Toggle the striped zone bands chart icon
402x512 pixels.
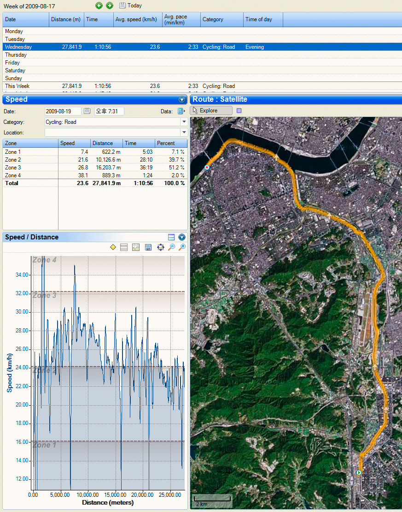(x=124, y=248)
